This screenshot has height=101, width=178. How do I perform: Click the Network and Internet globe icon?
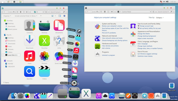(97, 39)
